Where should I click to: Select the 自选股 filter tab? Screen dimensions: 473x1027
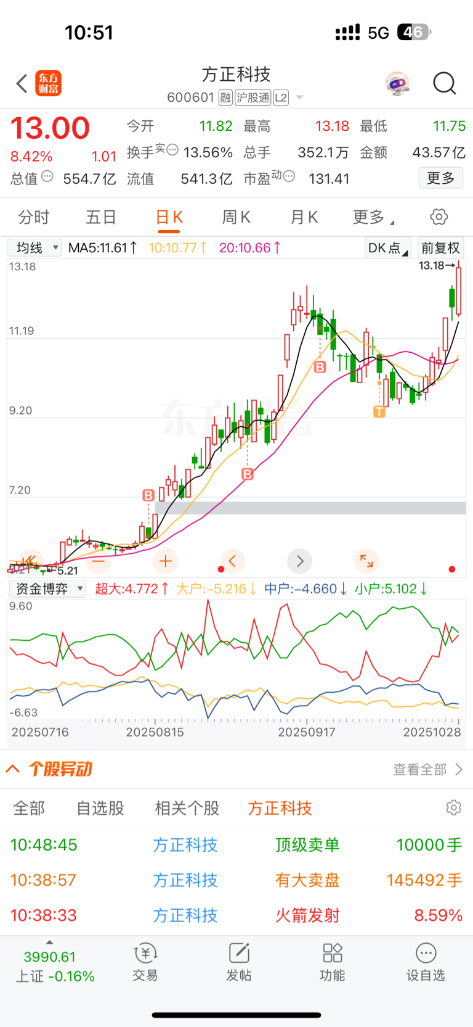(x=100, y=808)
